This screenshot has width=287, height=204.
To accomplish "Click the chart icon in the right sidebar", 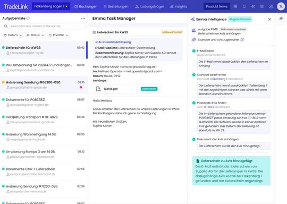I will coord(281,18).
